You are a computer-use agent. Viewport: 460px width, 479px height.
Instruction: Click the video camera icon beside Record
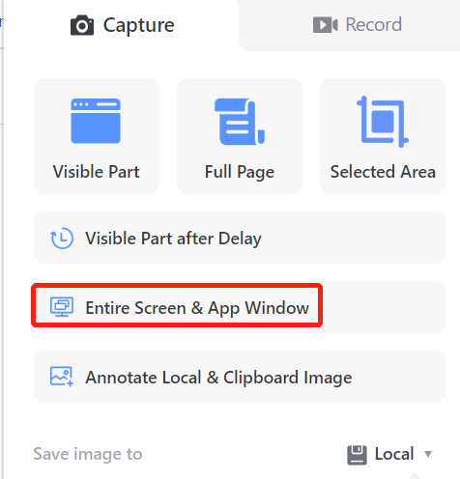pyautogui.click(x=326, y=25)
